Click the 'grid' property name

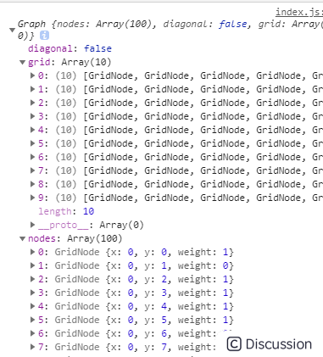tap(39, 62)
